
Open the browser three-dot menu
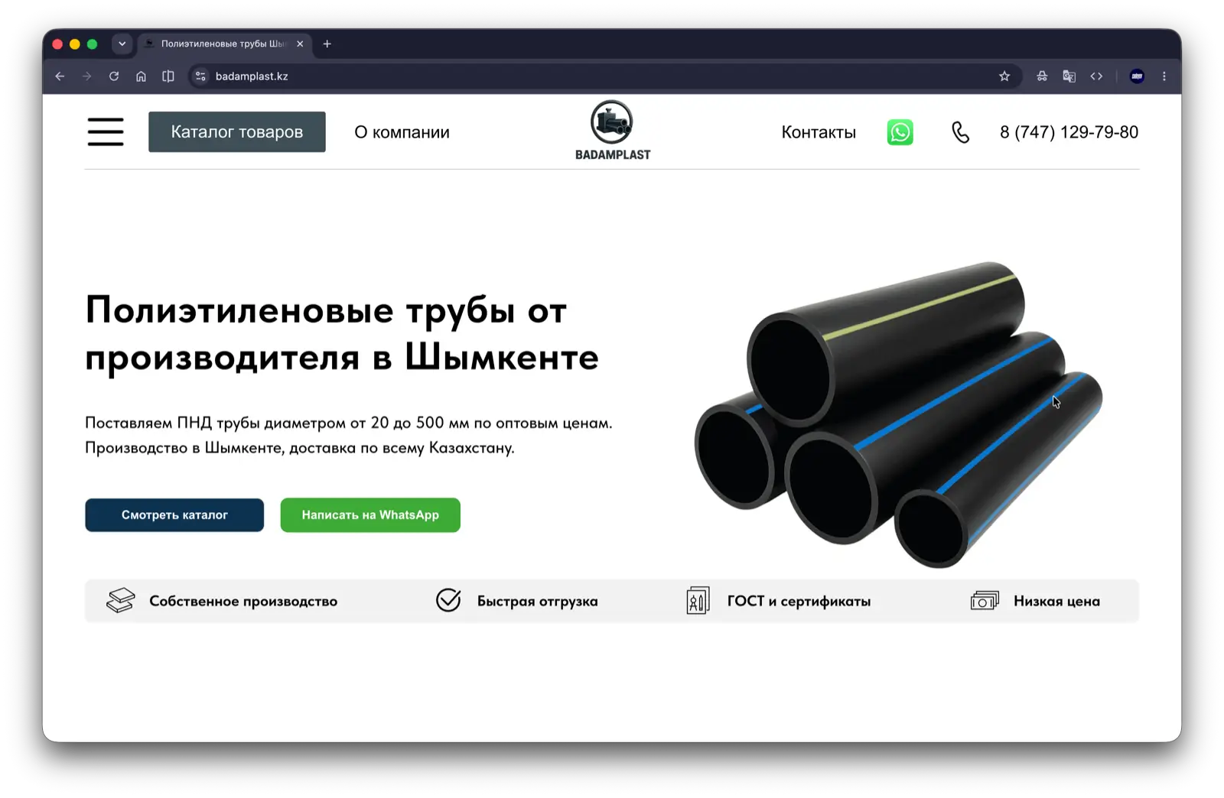click(x=1164, y=76)
